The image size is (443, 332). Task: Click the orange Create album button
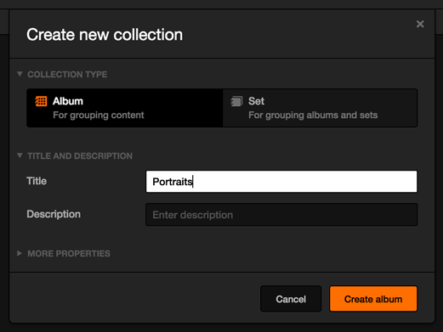tap(373, 299)
